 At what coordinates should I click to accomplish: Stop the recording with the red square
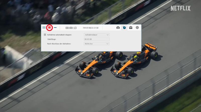click(x=49, y=28)
